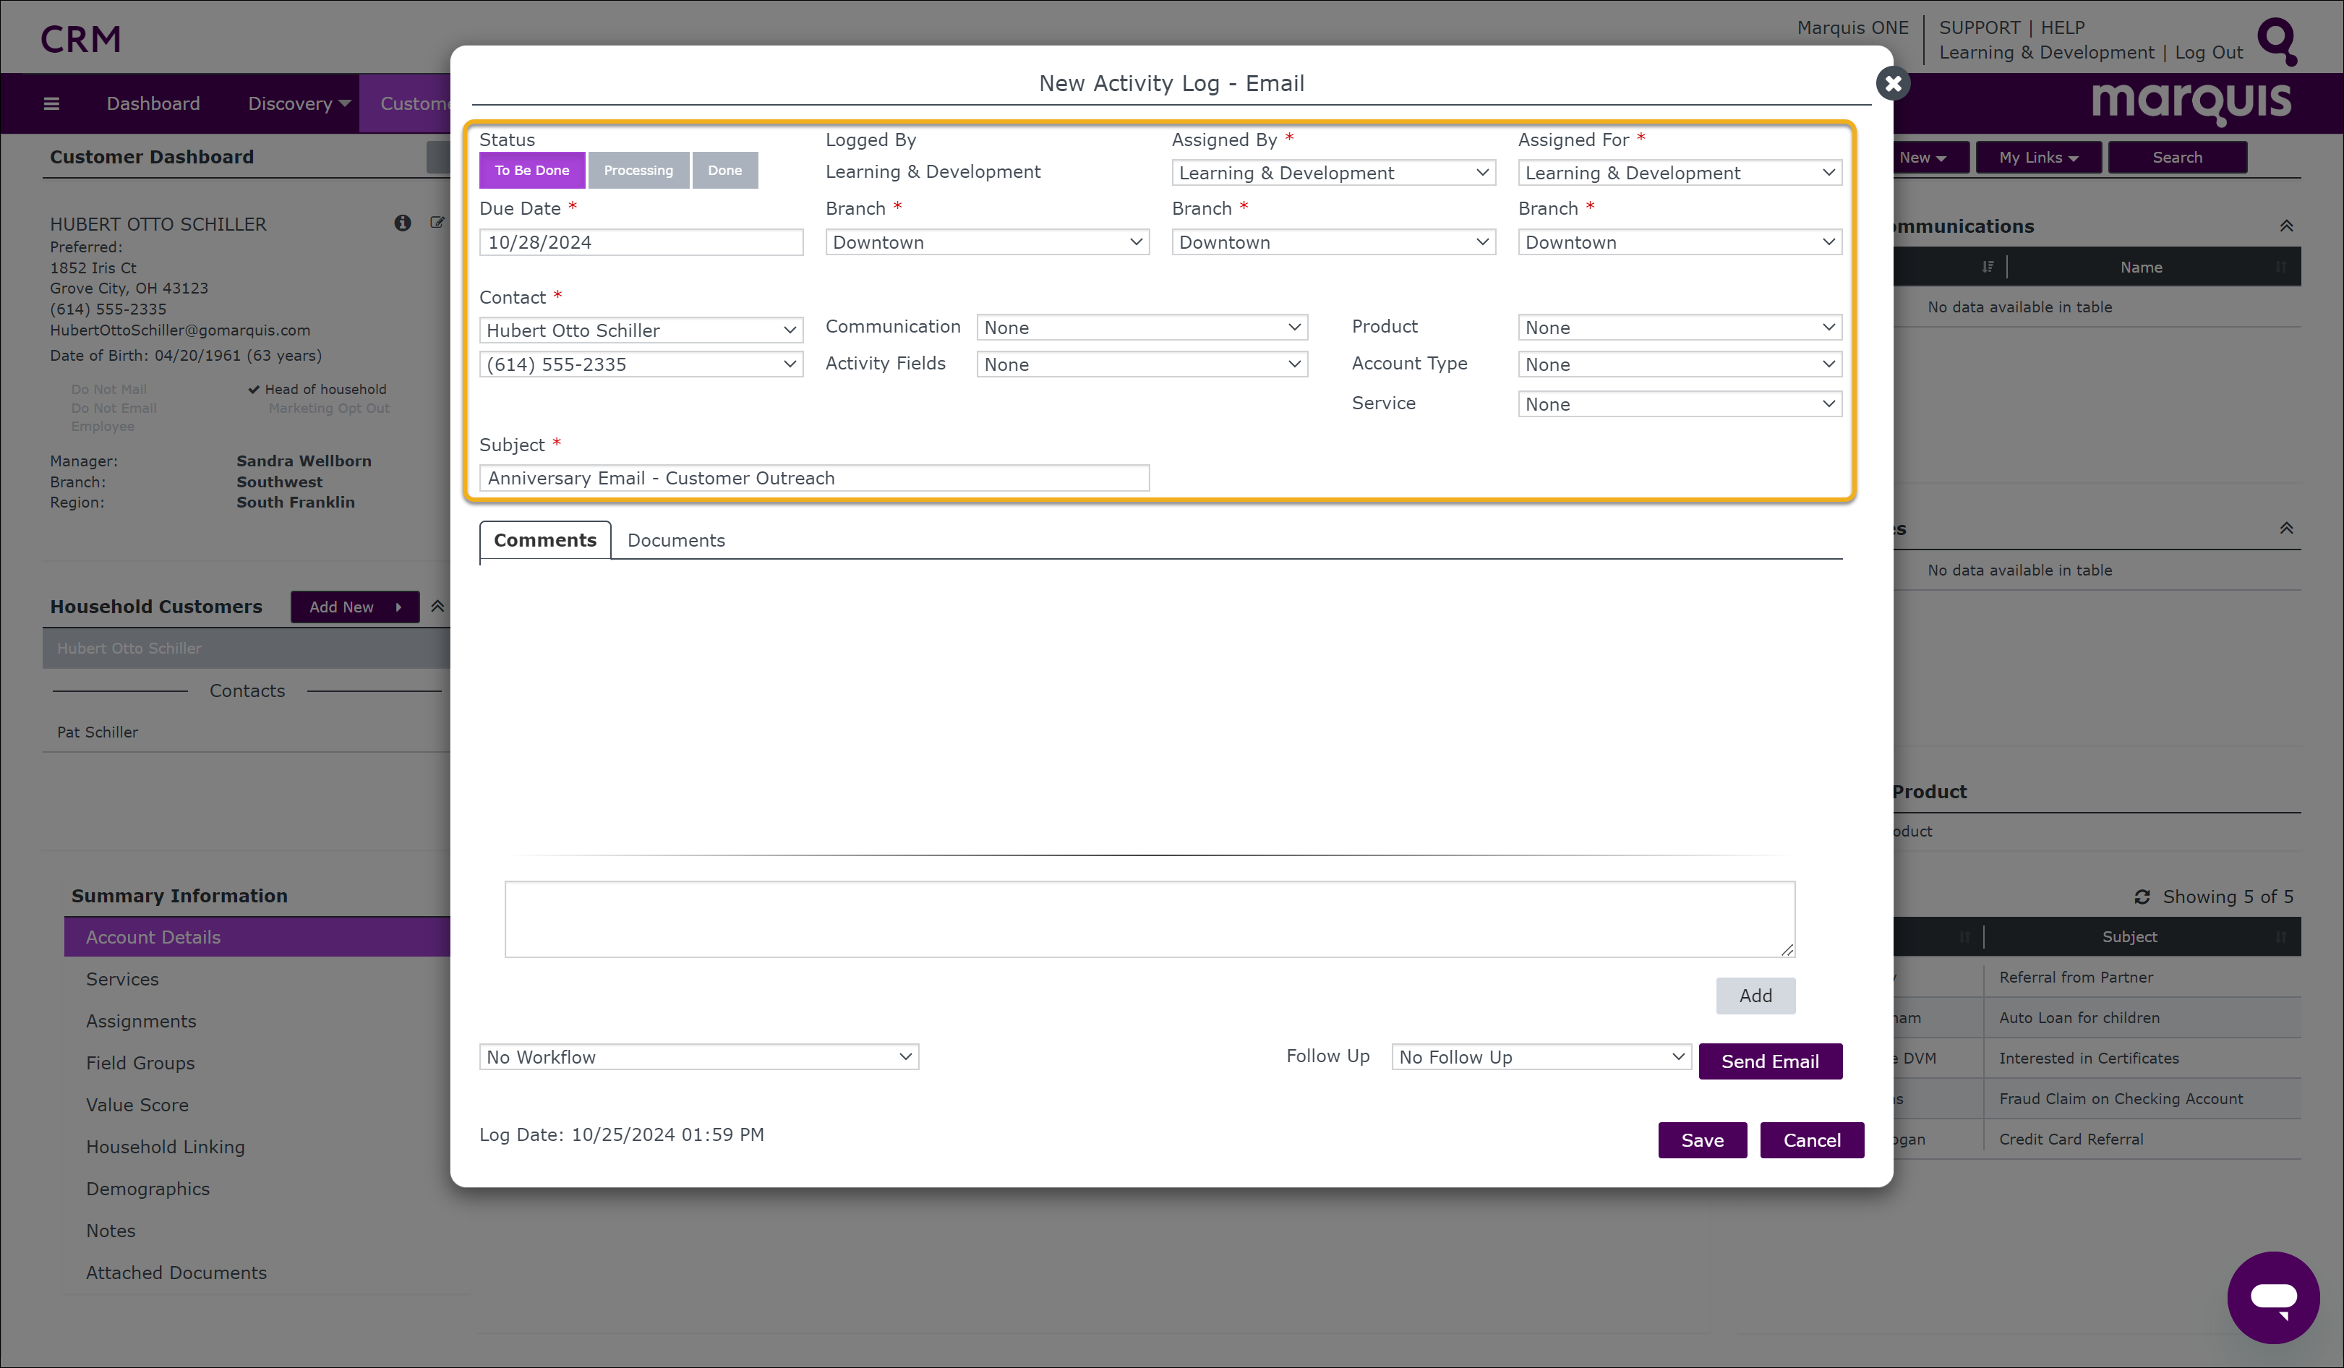Open the Follow Up dropdown
The image size is (2344, 1368).
click(x=1540, y=1056)
